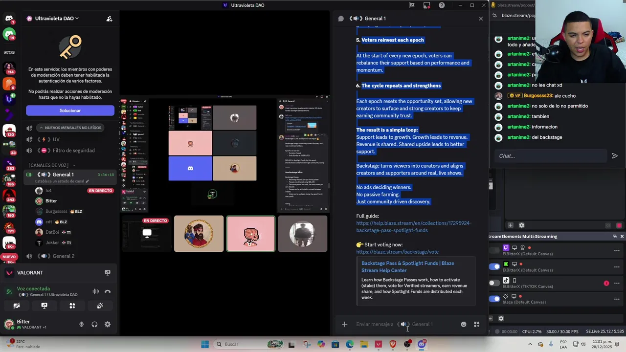Open the blaze.stream backstage vote link
Screen dimensions: 626x352
(397, 252)
